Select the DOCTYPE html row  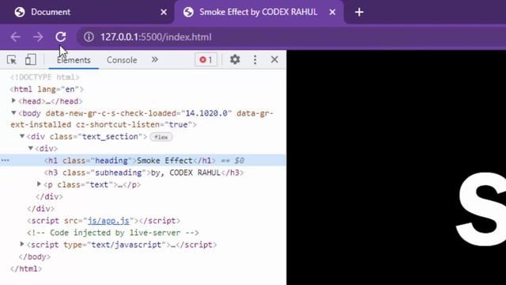(143, 78)
